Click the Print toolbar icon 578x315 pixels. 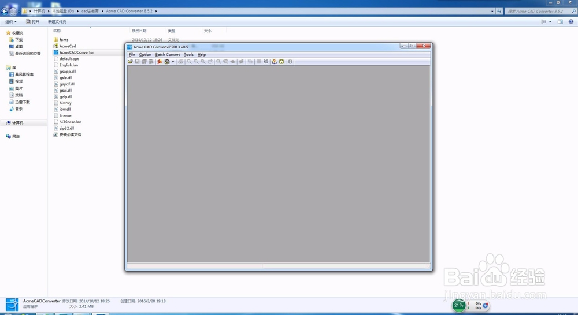coord(181,62)
